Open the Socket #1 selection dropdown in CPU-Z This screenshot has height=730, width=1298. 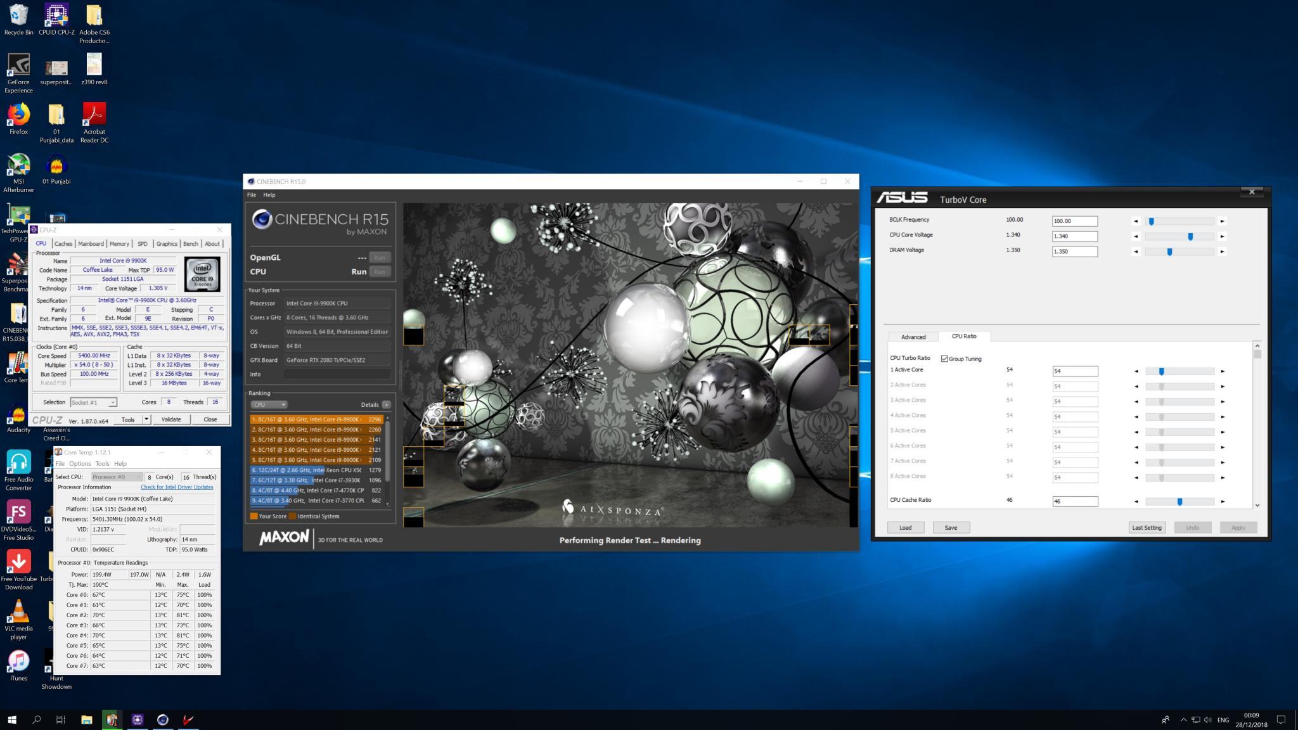point(93,402)
